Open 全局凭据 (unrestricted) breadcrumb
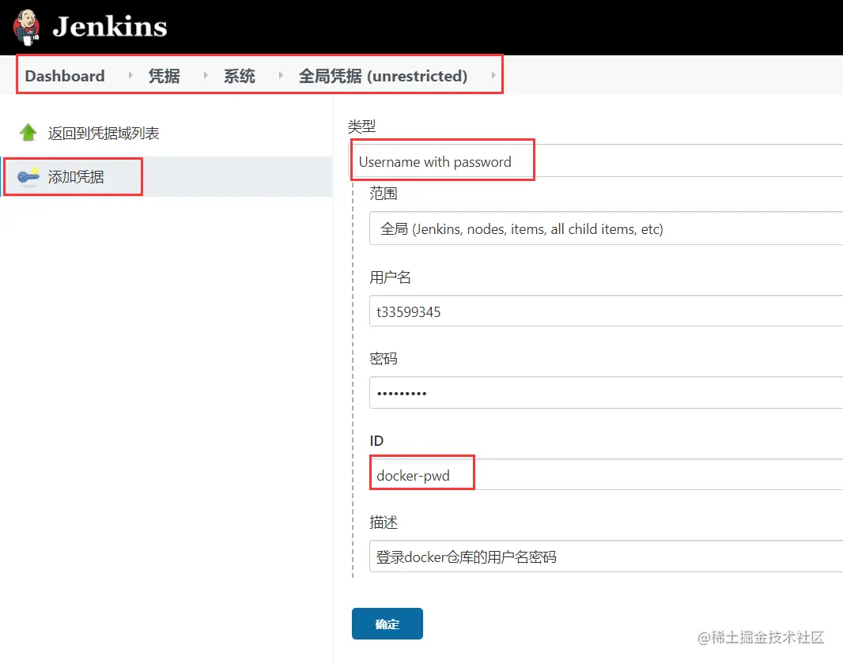Image resolution: width=843 pixels, height=664 pixels. coord(383,76)
